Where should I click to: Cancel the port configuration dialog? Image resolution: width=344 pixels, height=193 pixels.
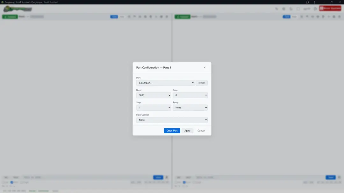tap(201, 131)
